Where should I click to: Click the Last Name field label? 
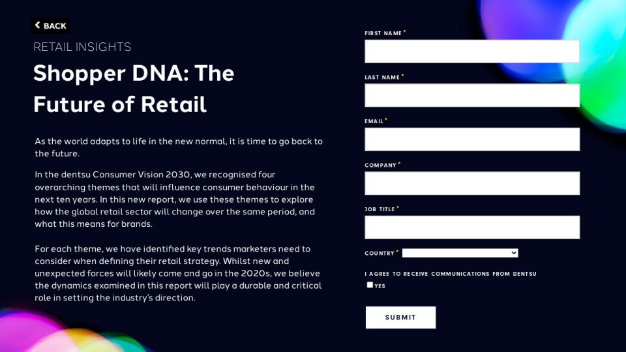tap(382, 77)
